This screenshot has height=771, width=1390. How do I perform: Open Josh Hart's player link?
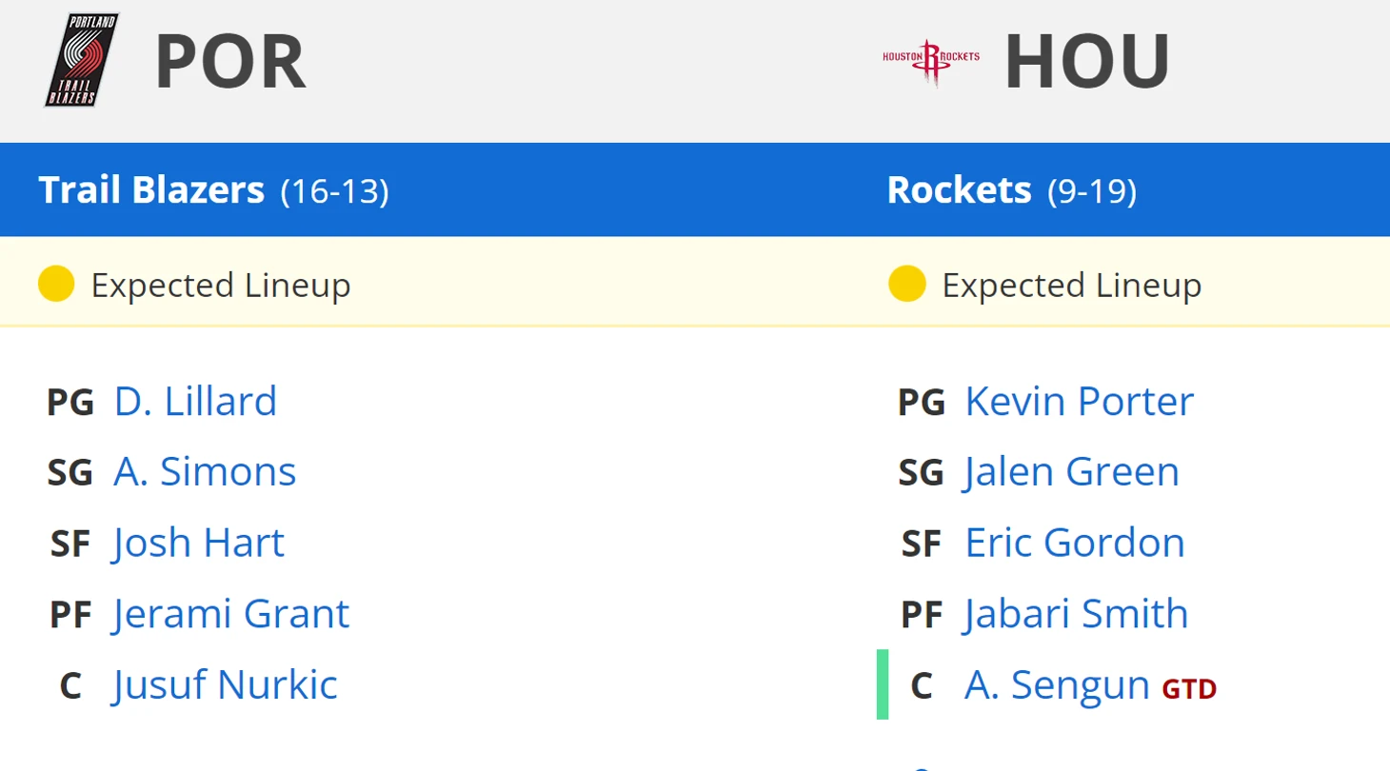(198, 543)
